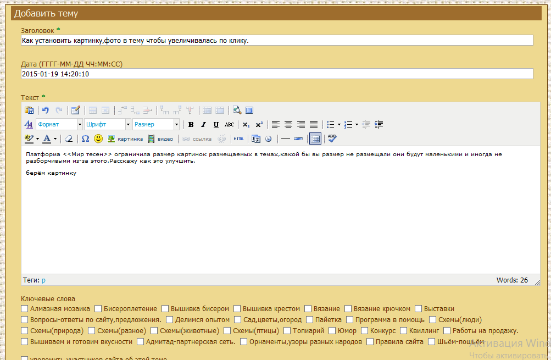Image resolution: width=551 pixels, height=360 pixels.
Task: Check the Алмазная мозаика keyword
Action: (25, 309)
